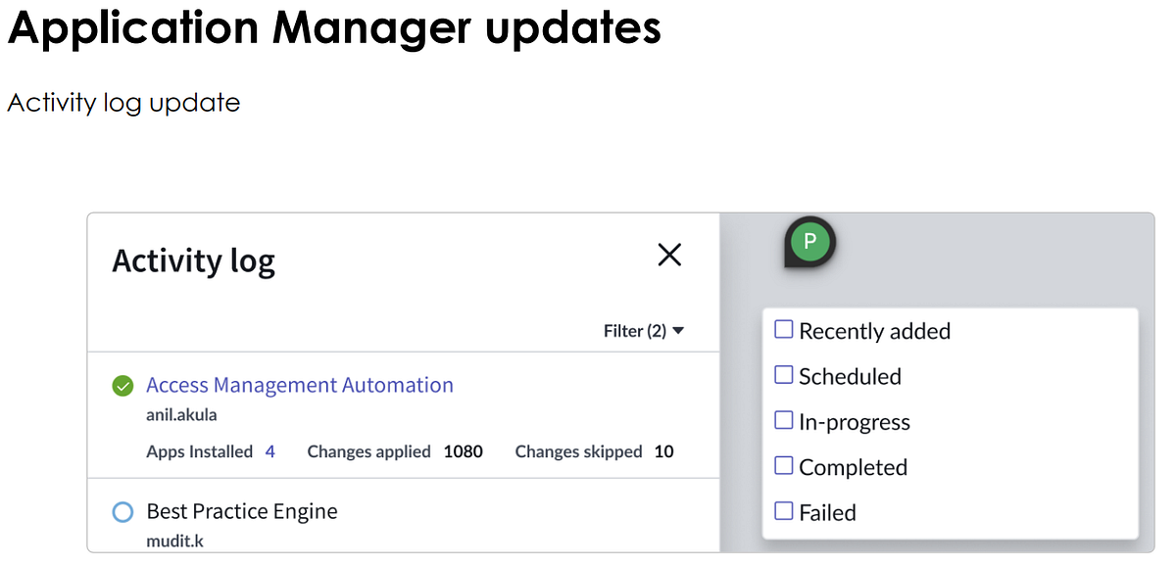Image resolution: width=1176 pixels, height=566 pixels.
Task: Enable the Recently added filter
Action: coord(783,329)
